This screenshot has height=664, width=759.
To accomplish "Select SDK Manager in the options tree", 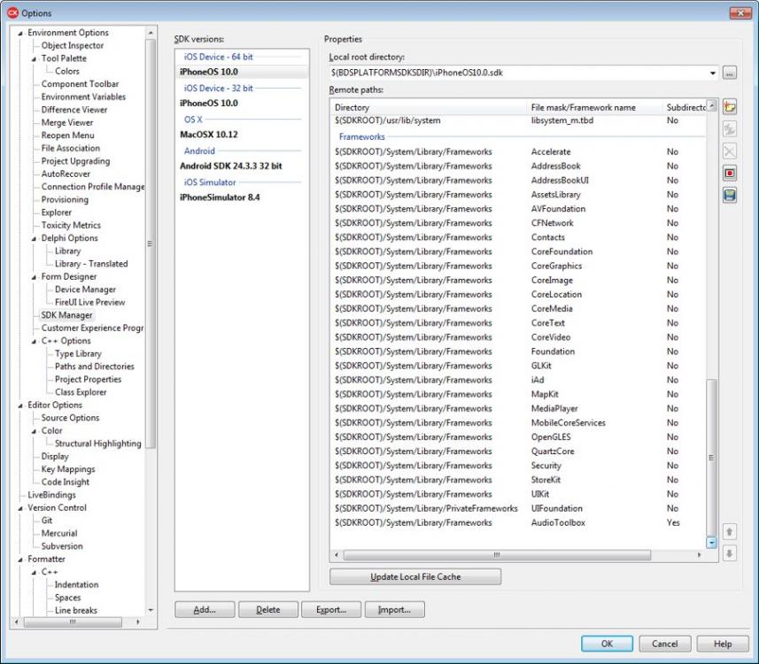I will click(66, 315).
